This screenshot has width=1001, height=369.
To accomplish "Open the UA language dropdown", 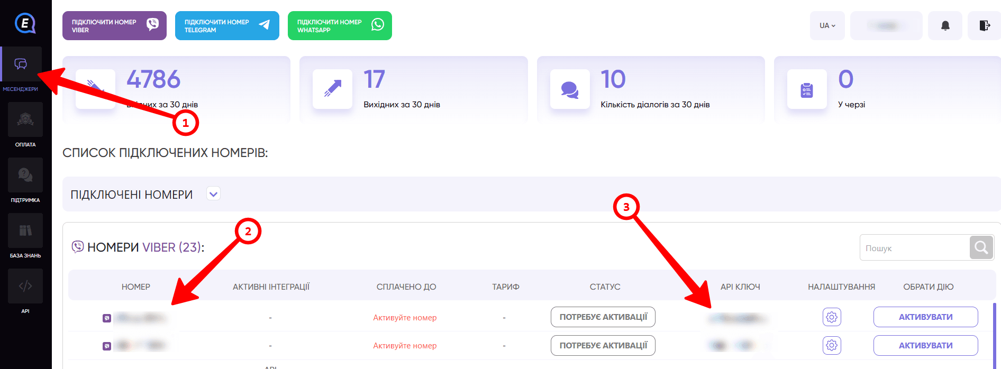I will coord(827,25).
